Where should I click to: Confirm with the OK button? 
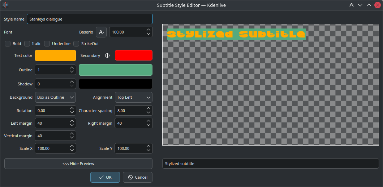105,177
